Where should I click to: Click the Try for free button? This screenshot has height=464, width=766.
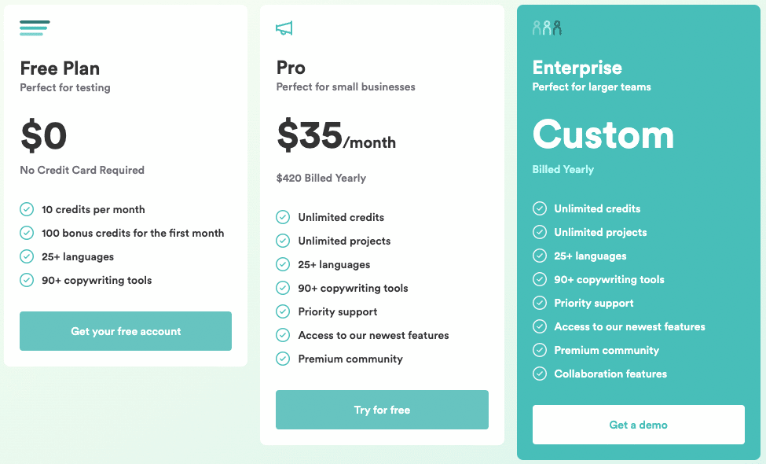click(382, 410)
